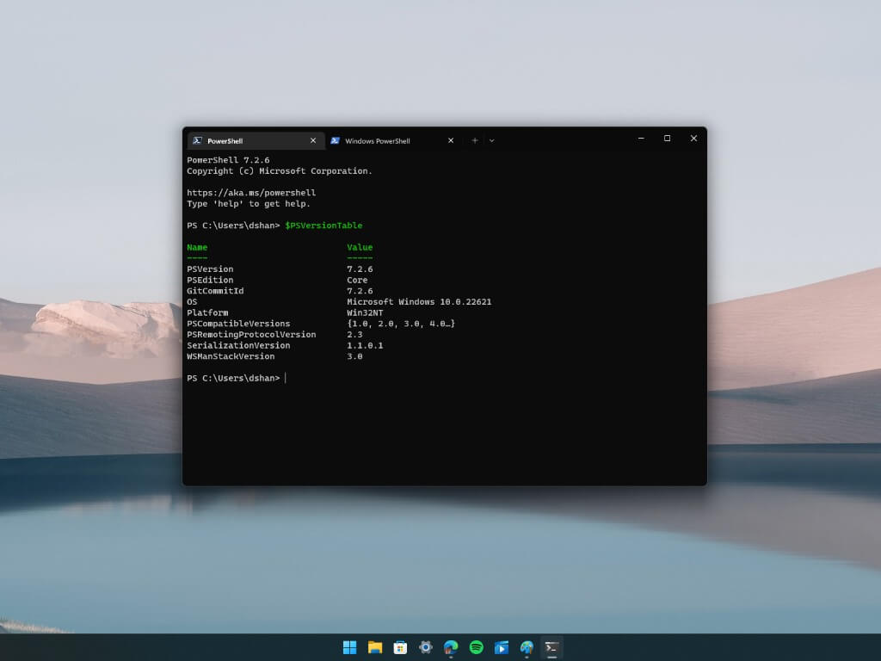Add a new terminal tab

click(x=475, y=140)
